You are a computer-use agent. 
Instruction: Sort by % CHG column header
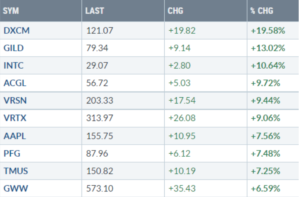(x=262, y=10)
